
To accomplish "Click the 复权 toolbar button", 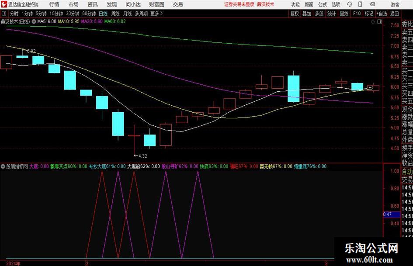I will click(x=295, y=14).
